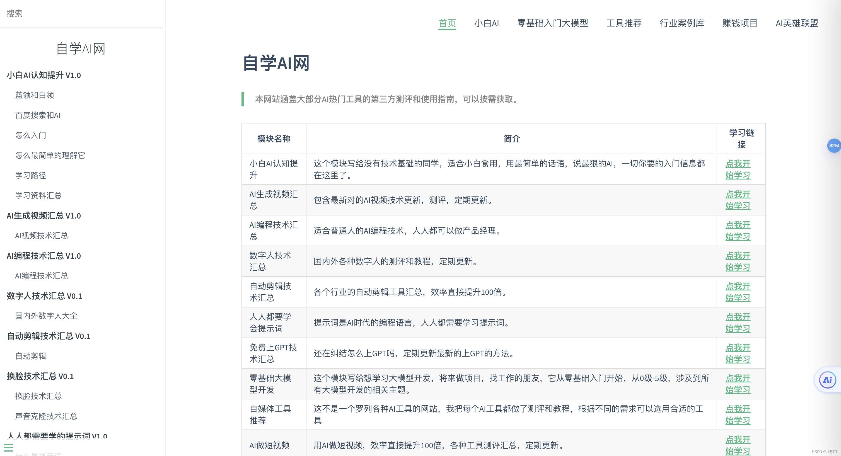Click 点我开始学习 link for 小白AI认知提升

click(738, 169)
